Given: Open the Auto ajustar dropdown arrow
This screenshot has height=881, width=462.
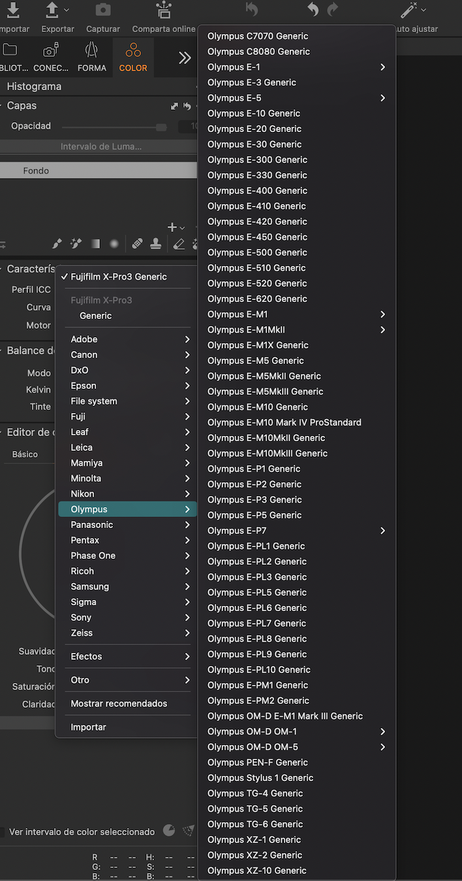Looking at the screenshot, I should 424,10.
